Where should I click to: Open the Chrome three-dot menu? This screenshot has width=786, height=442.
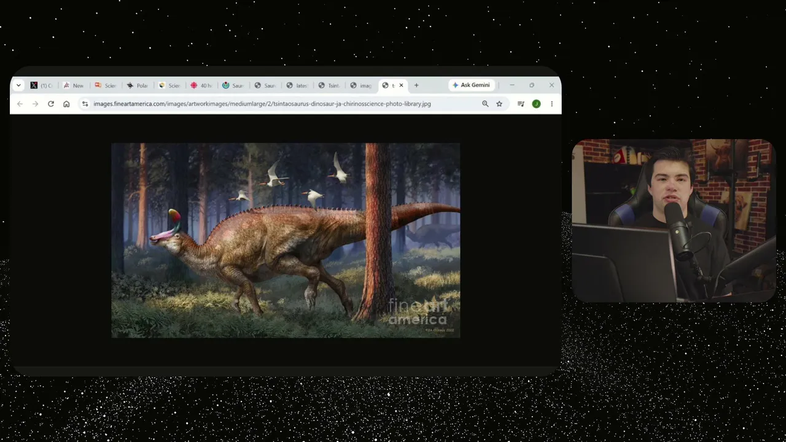(x=551, y=104)
